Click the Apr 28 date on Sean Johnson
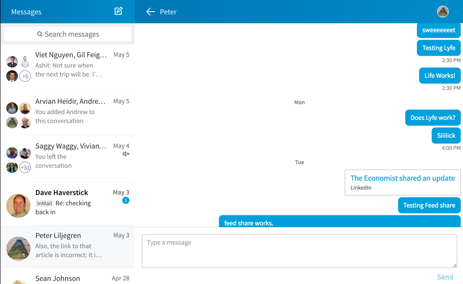463x284 pixels. pos(120,278)
